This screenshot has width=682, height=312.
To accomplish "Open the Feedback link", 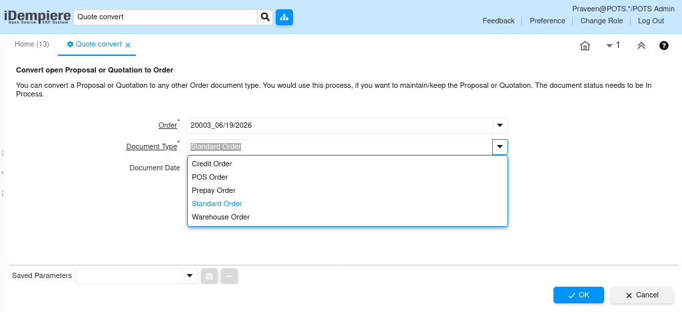I will click(498, 21).
